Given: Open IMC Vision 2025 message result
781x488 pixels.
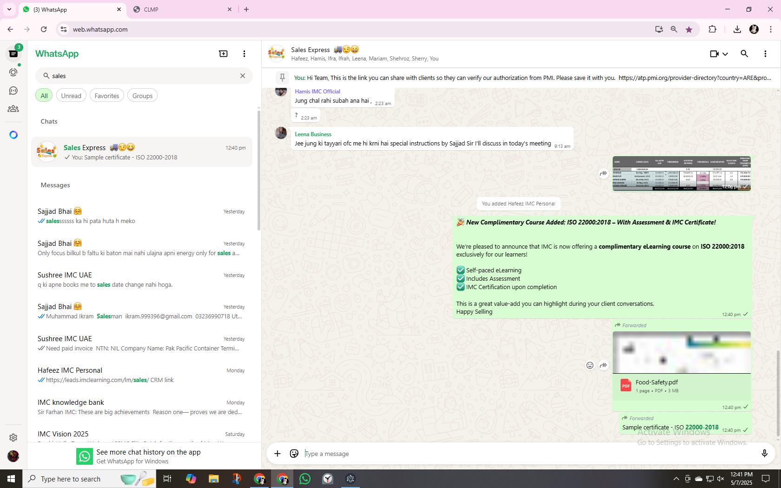Looking at the screenshot, I should coord(142,434).
